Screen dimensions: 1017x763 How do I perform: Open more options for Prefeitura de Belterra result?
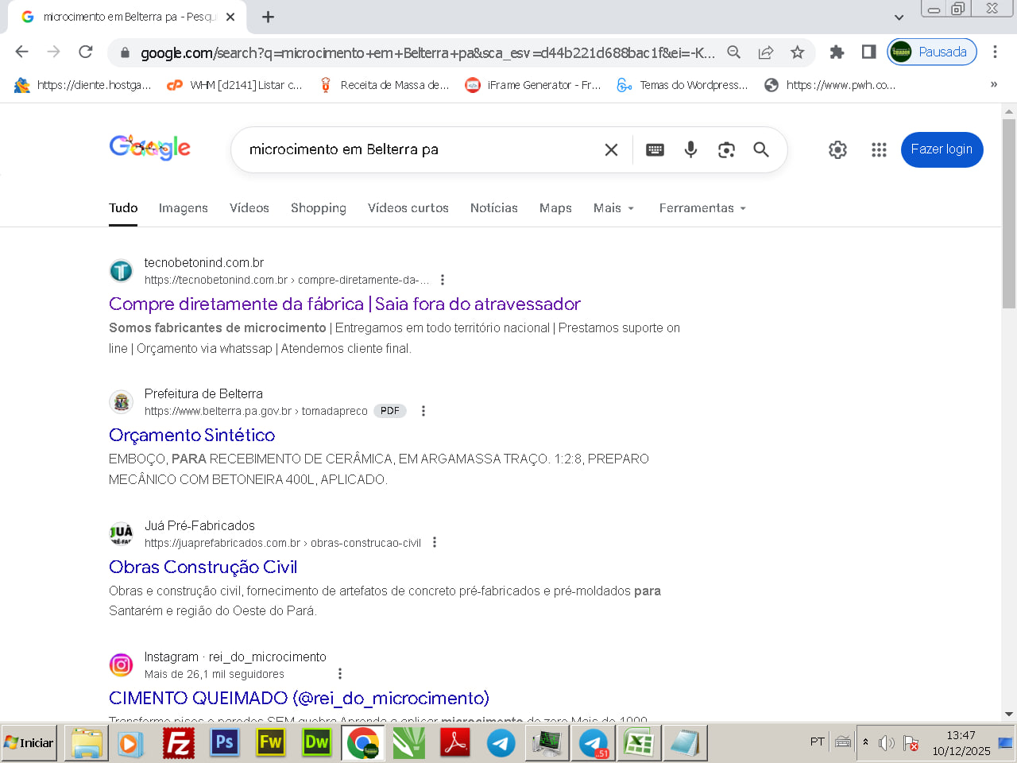click(x=423, y=411)
